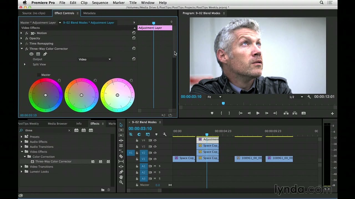Hide track V4 output with eye icon
This screenshot has width=355, height=199.
click(x=155, y=140)
